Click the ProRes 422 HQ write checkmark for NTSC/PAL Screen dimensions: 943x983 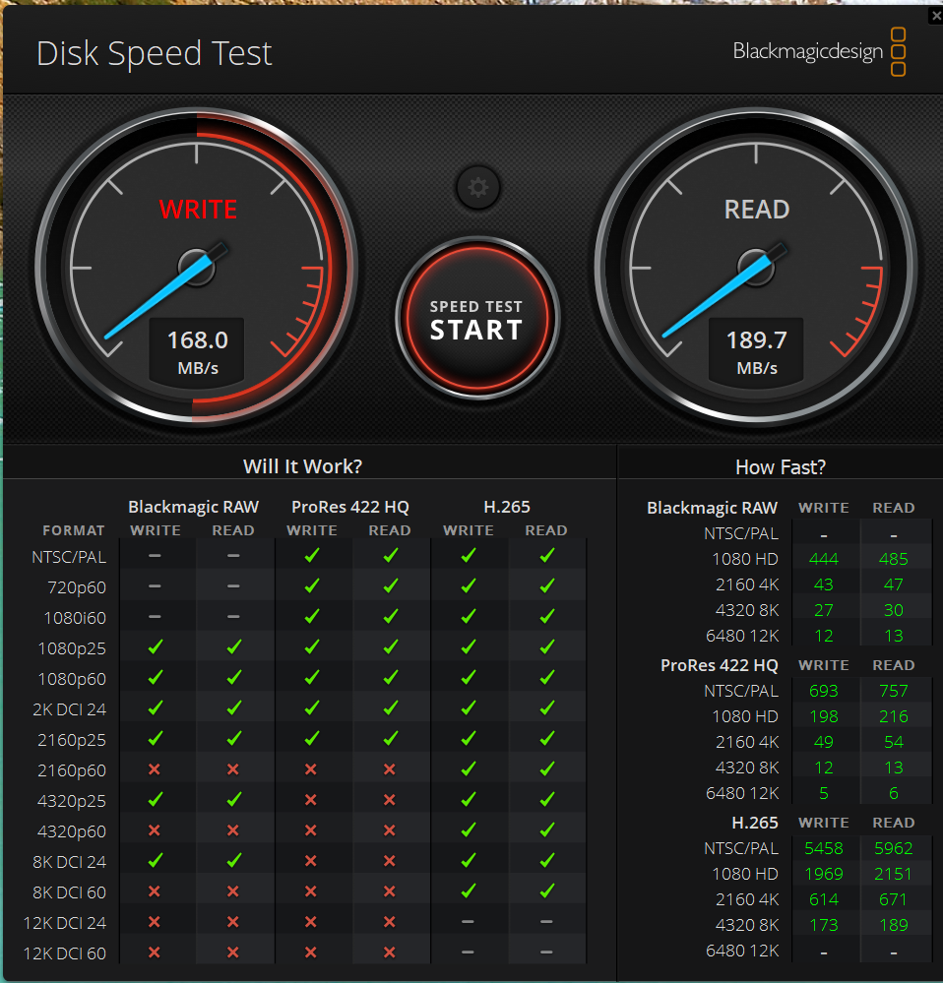tap(312, 555)
